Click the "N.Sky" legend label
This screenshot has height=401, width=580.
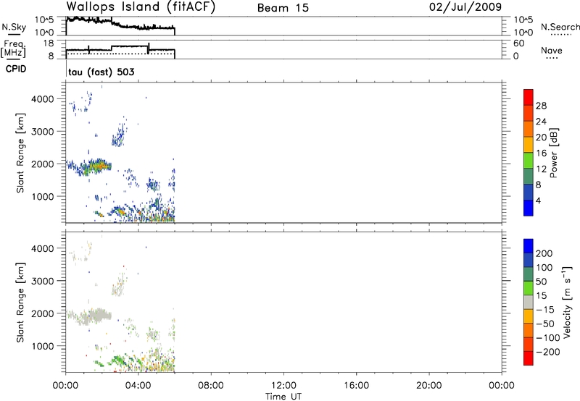[14, 27]
